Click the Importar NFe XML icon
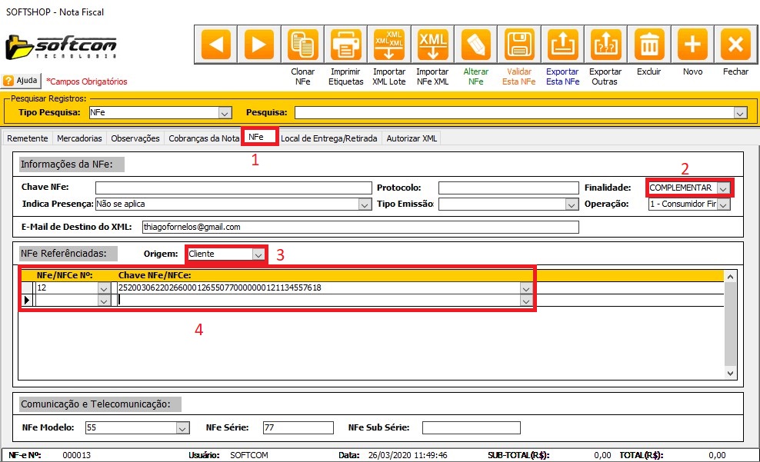The width and height of the screenshot is (760, 462). click(432, 45)
